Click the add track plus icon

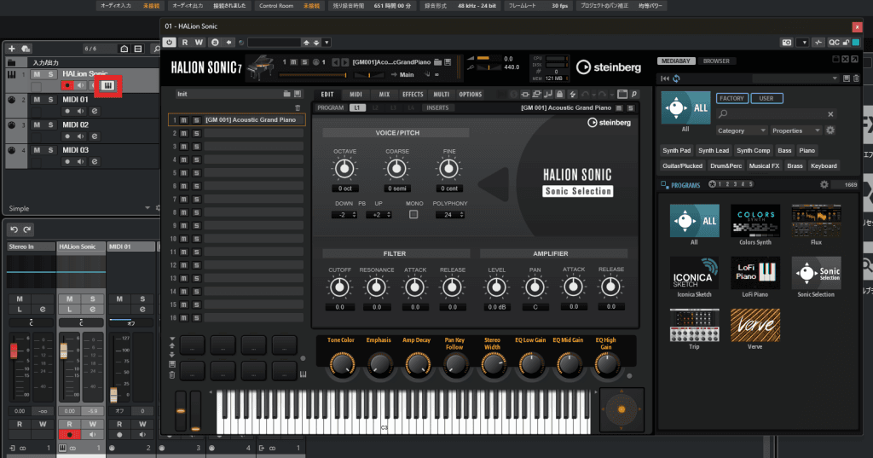pyautogui.click(x=11, y=49)
